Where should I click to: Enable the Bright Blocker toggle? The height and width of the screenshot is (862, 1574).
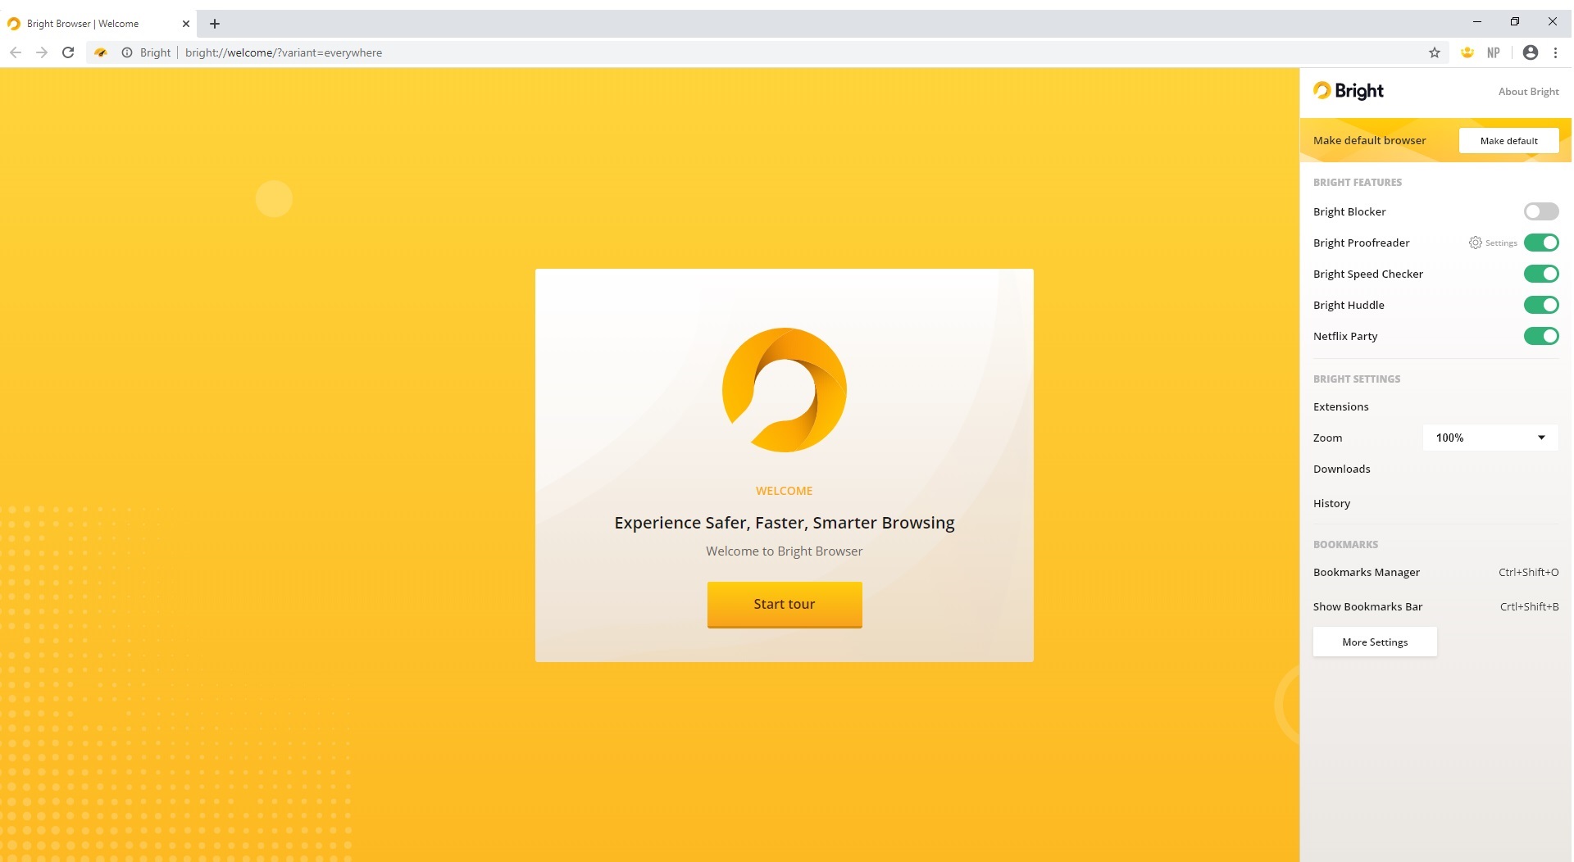1541,211
